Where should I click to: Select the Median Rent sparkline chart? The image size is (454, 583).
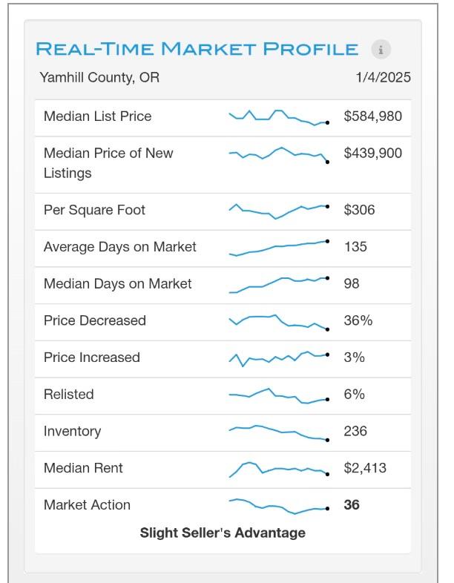coord(279,470)
